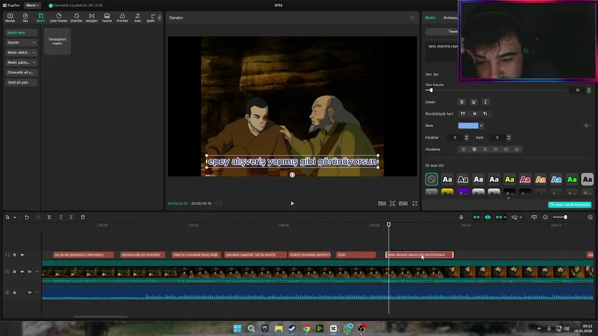Toggle the main track magnet icon
The width and height of the screenshot is (598, 336).
tap(477, 217)
